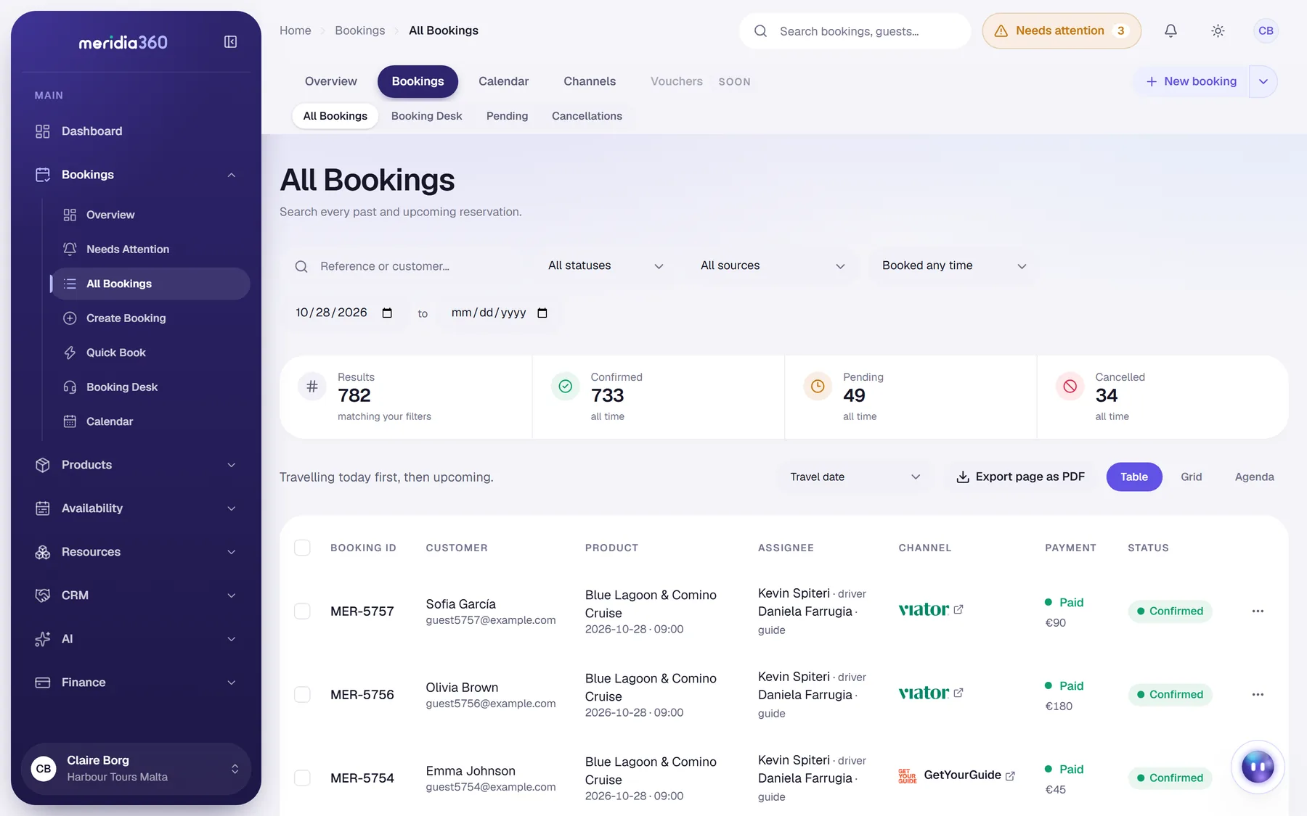The height and width of the screenshot is (816, 1307).
Task: Expand Products sidebar section
Action: point(136,465)
